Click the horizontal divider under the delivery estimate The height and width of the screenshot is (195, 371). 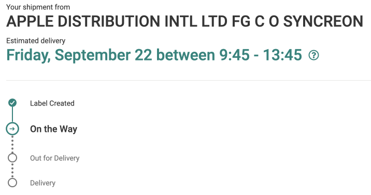coord(189,80)
